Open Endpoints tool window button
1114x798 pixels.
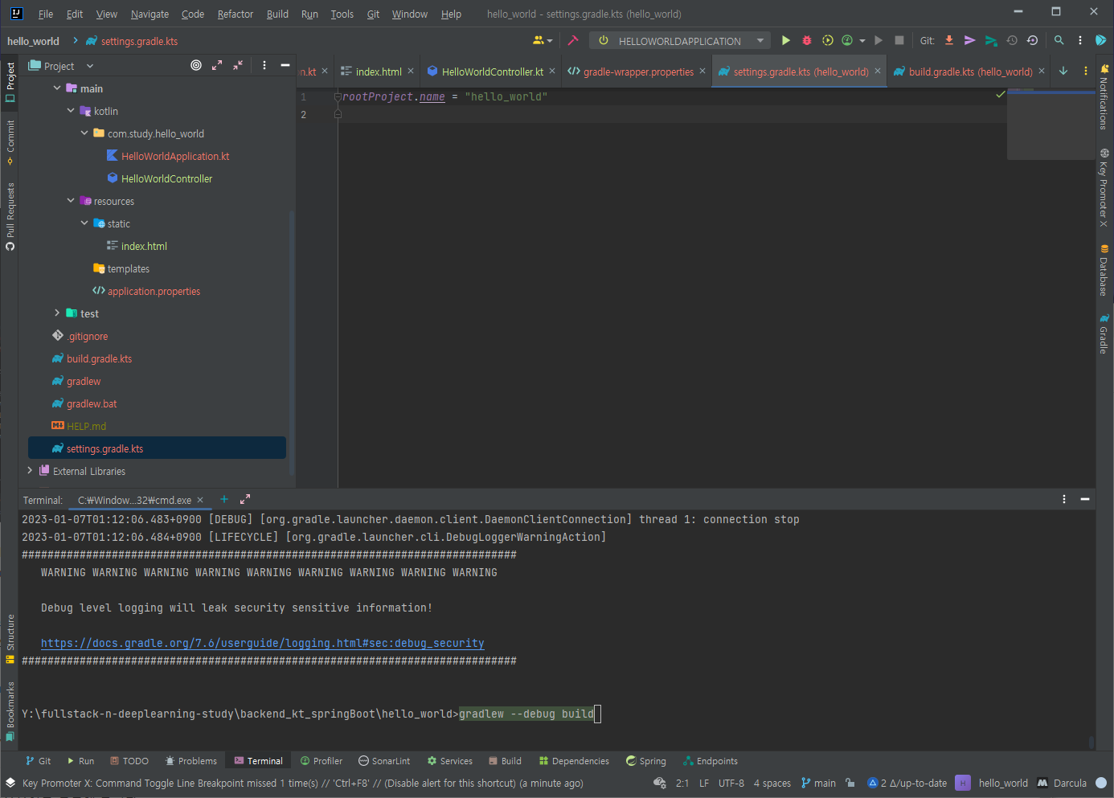click(711, 760)
